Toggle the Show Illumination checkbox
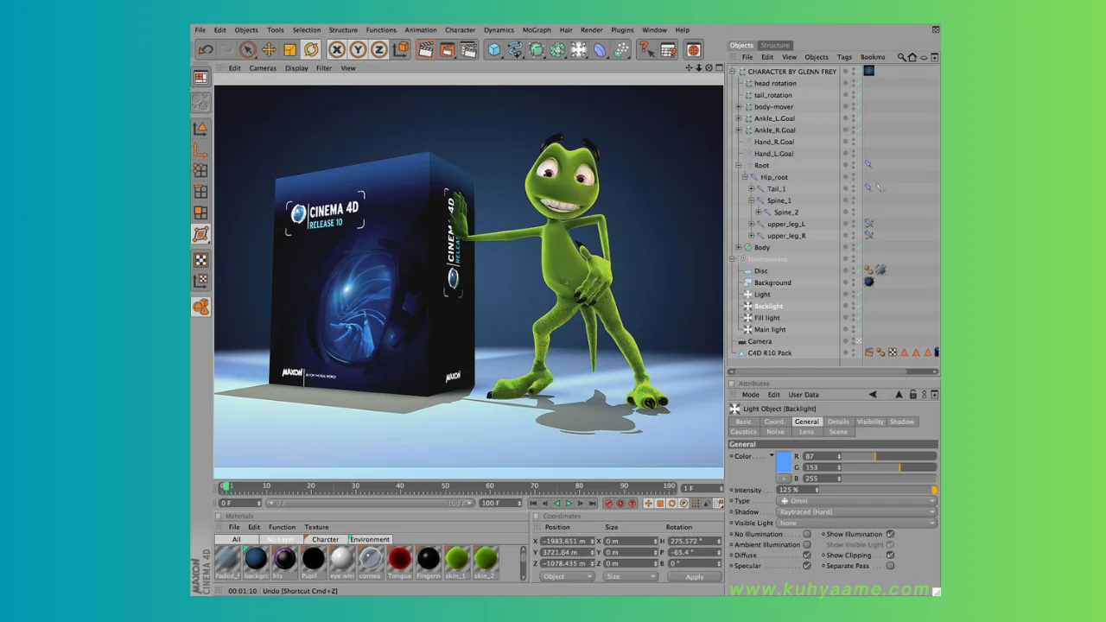This screenshot has height=622, width=1106. (890, 534)
